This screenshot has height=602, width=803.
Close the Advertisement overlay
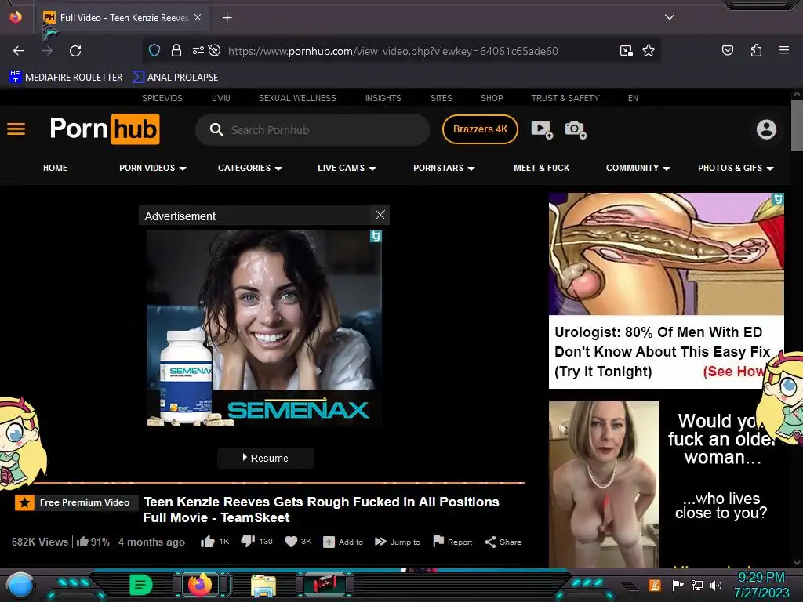[380, 215]
